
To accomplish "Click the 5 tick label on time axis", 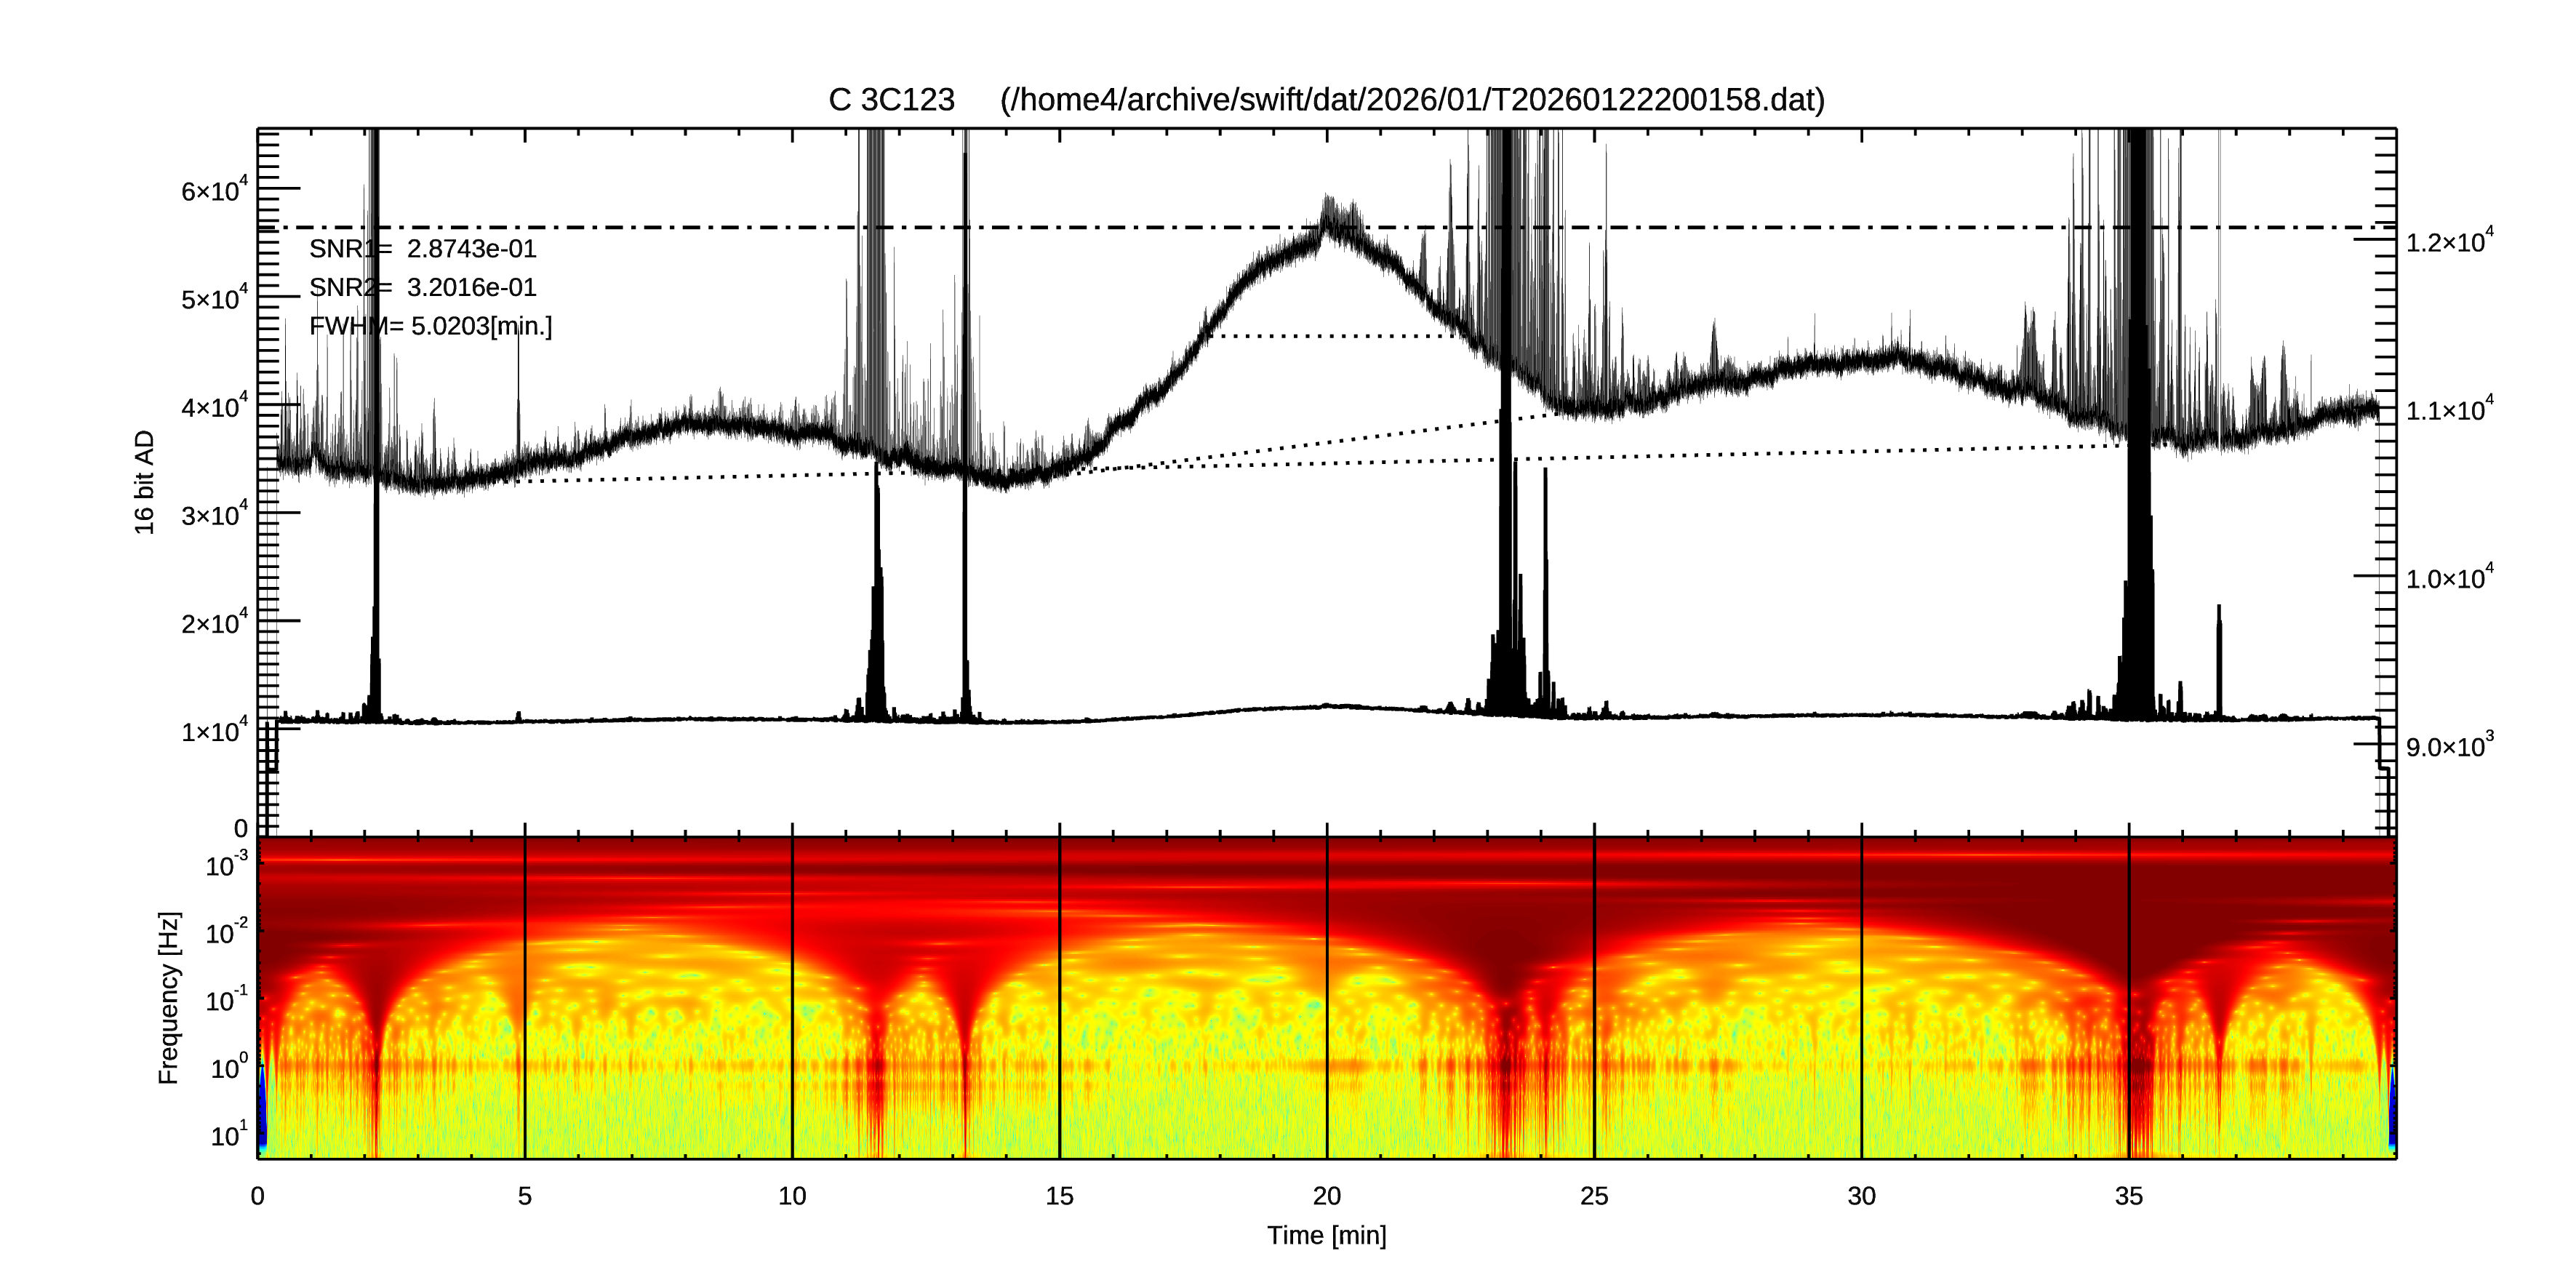I will point(524,1196).
